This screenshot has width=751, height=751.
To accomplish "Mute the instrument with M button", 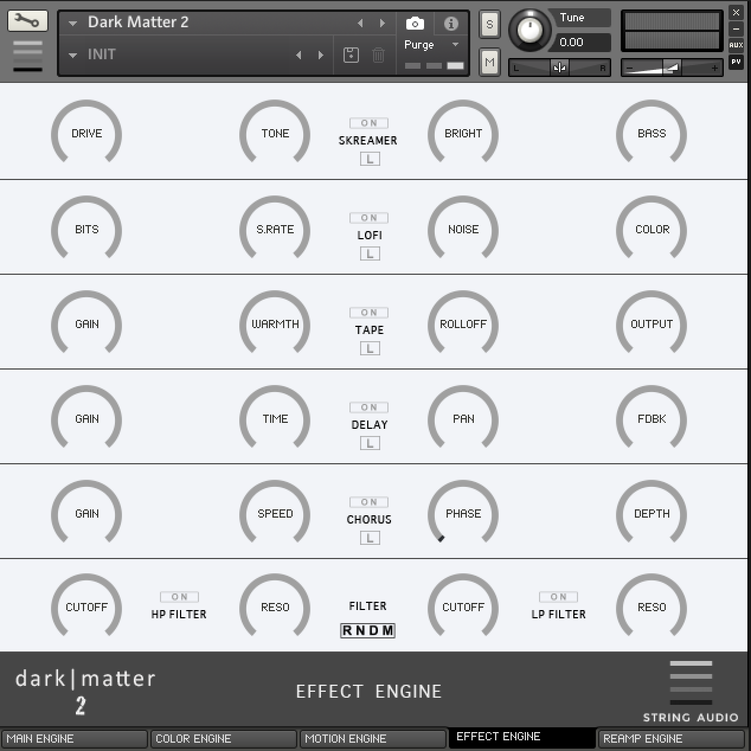I will [x=489, y=62].
